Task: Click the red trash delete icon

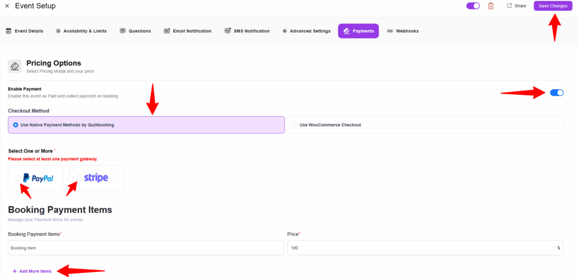Action: [491, 6]
